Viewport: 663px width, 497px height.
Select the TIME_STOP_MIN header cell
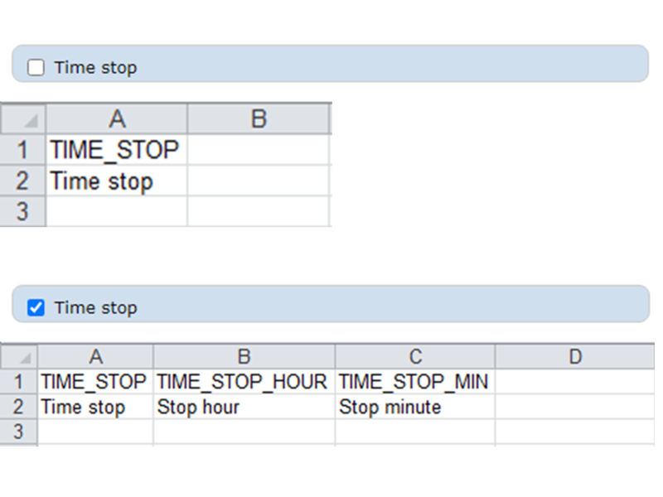415,382
